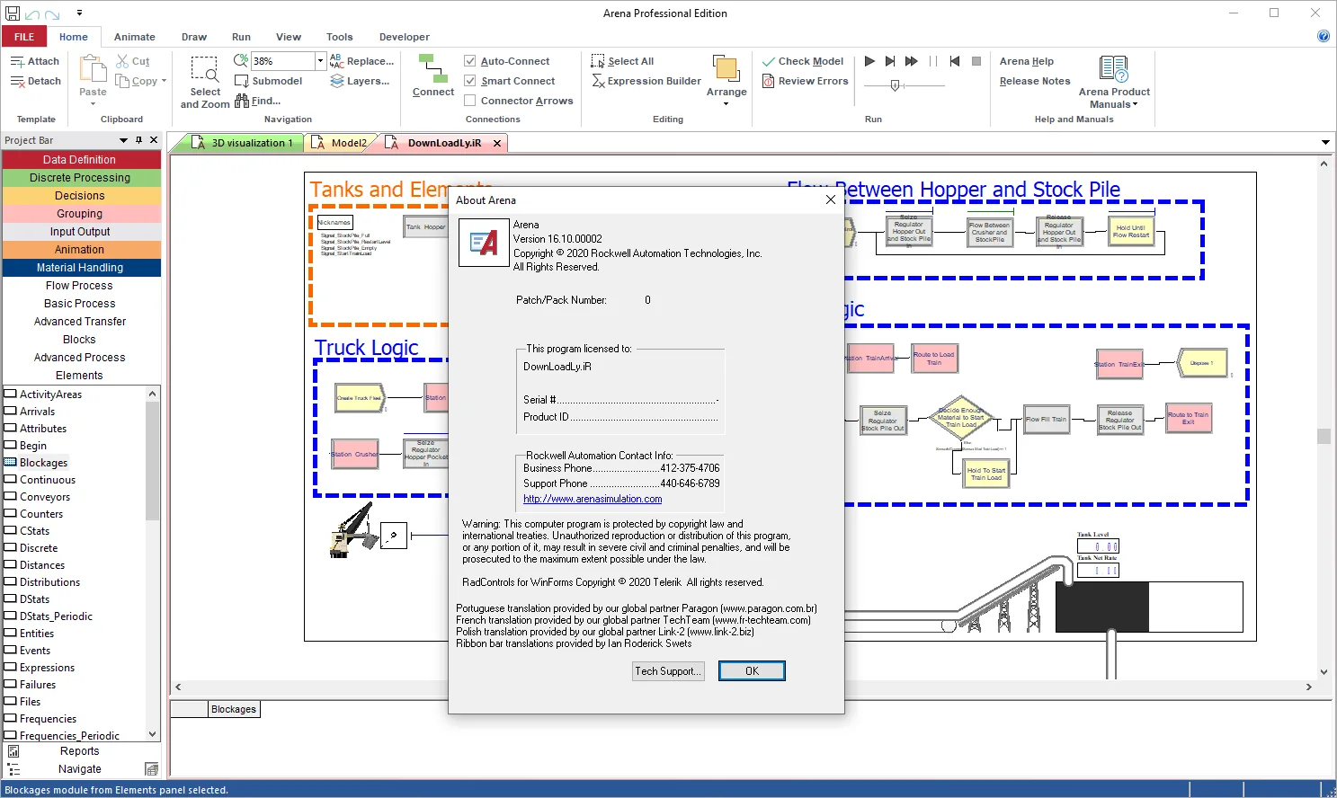
Task: Open Arena Help
Action: click(1027, 61)
